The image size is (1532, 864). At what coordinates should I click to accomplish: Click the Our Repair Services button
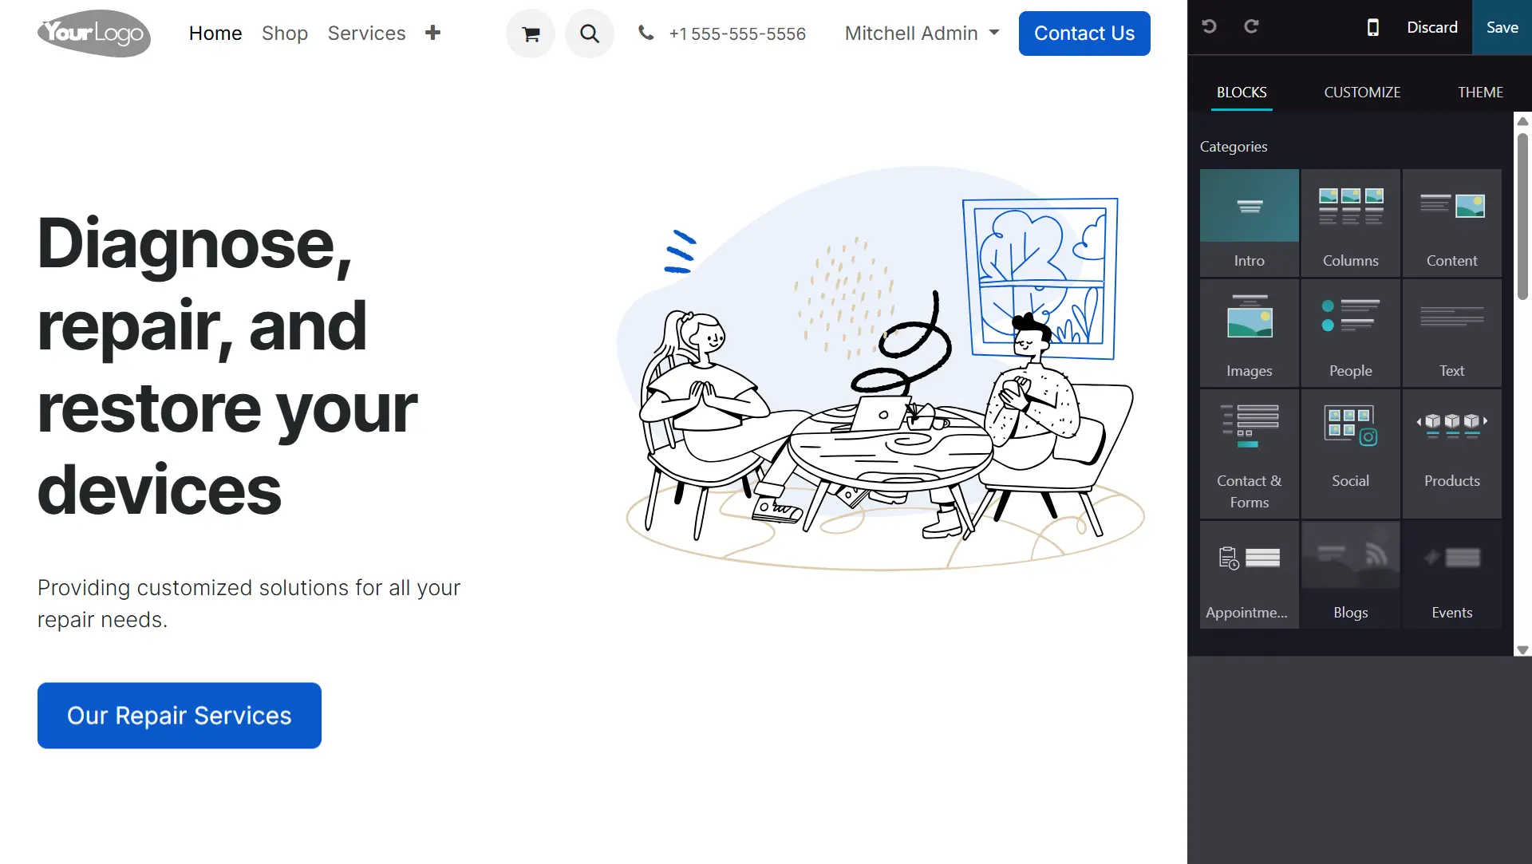point(180,716)
